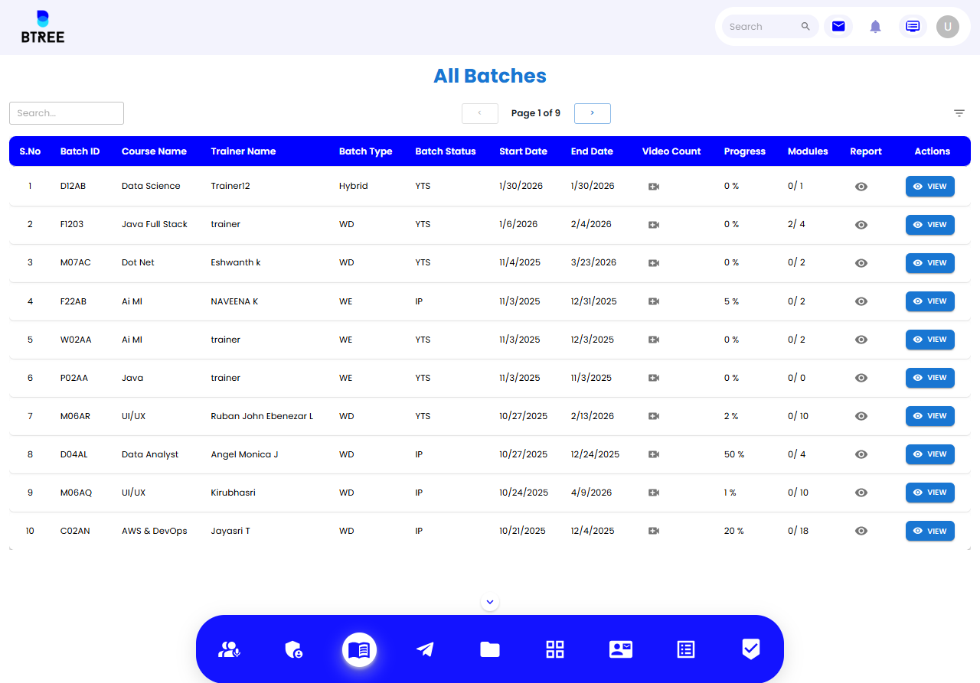Click the previous page arrow button
Screen dimensions: 980x683
480,113
